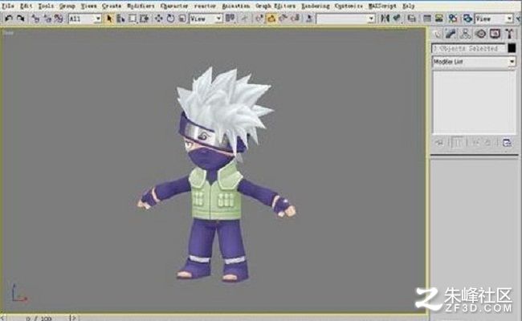Switch to the Modify command panel tab
Screen dimensions: 522x321
point(451,34)
